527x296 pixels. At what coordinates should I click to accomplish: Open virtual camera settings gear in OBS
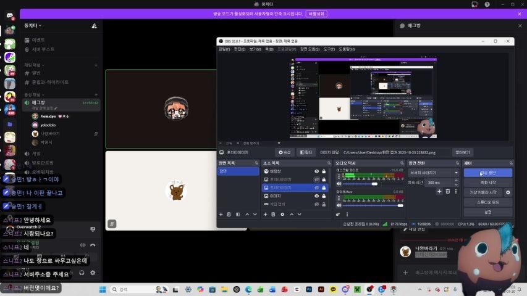pos(508,192)
